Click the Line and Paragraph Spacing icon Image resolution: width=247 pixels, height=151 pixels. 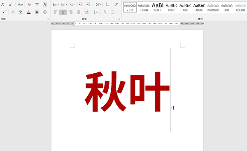click(96, 12)
